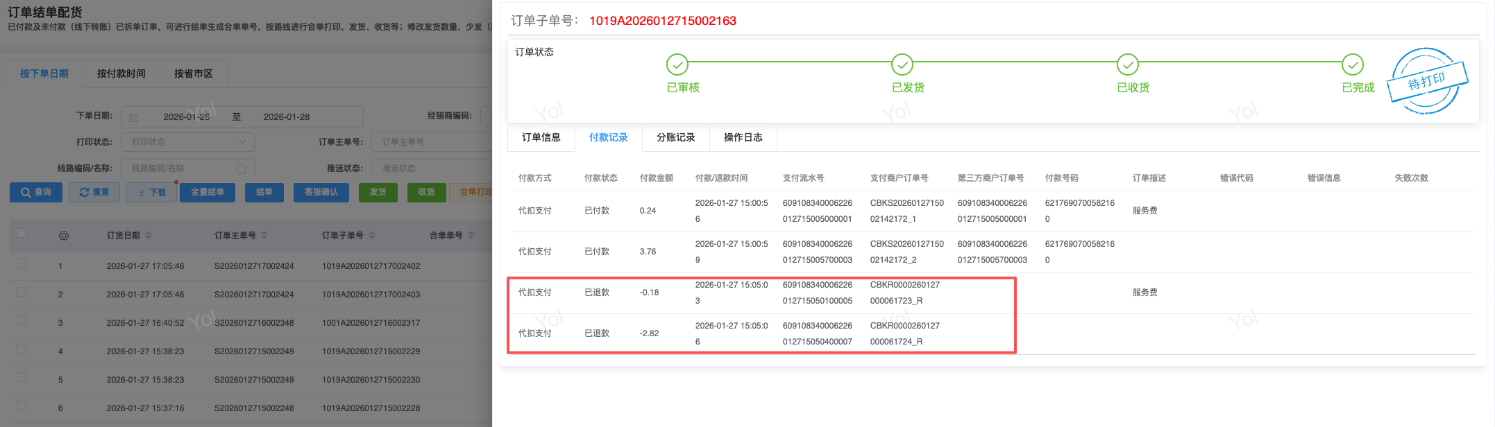The image size is (1495, 427).
Task: Open the table column settings gear
Action: [64, 236]
